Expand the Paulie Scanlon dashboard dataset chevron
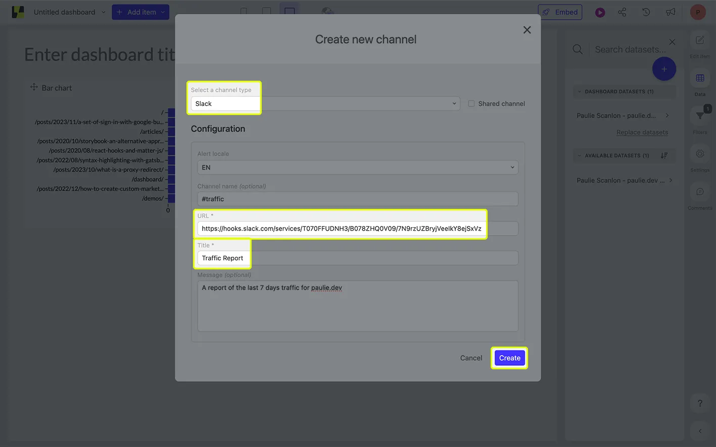The image size is (716, 447). pos(667,116)
